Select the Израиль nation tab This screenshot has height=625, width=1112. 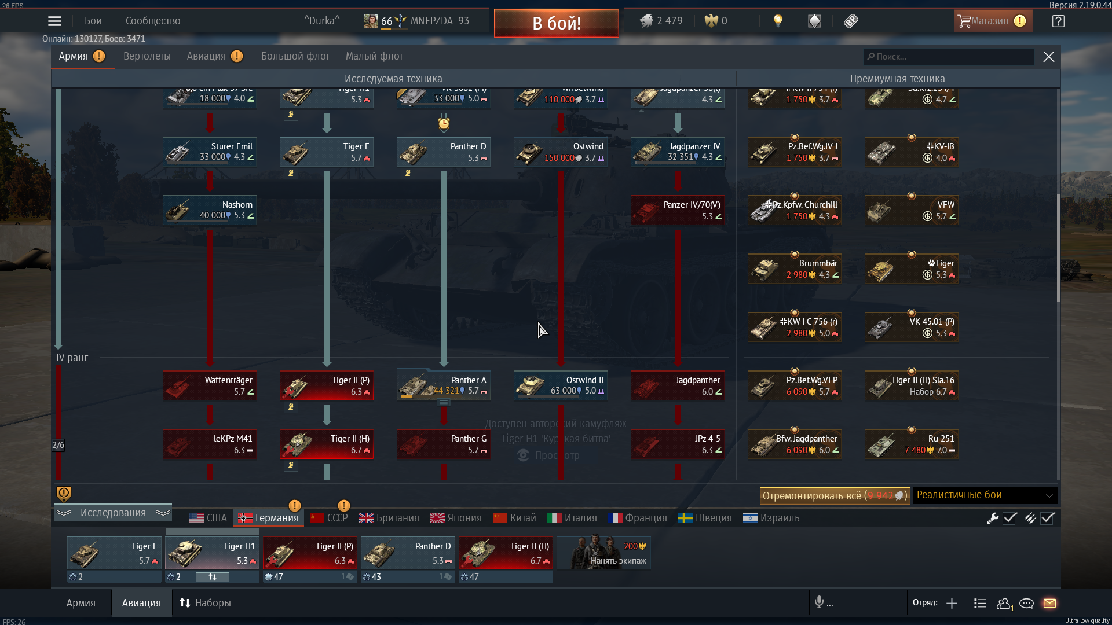point(771,518)
